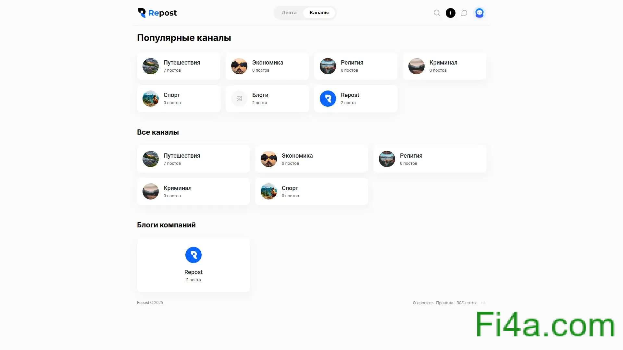This screenshot has height=350, width=623.
Task: Click Блоги channel placeholder image icon
Action: coord(239,99)
